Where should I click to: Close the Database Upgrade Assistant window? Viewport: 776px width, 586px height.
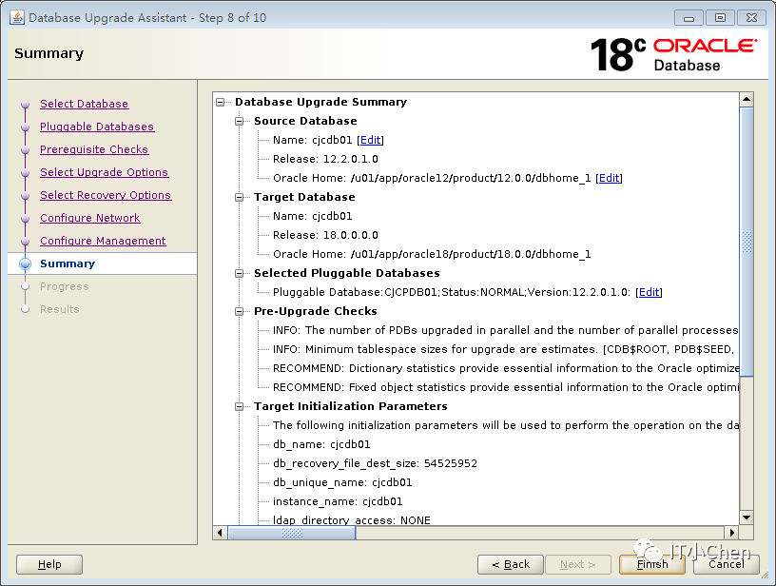[x=751, y=18]
